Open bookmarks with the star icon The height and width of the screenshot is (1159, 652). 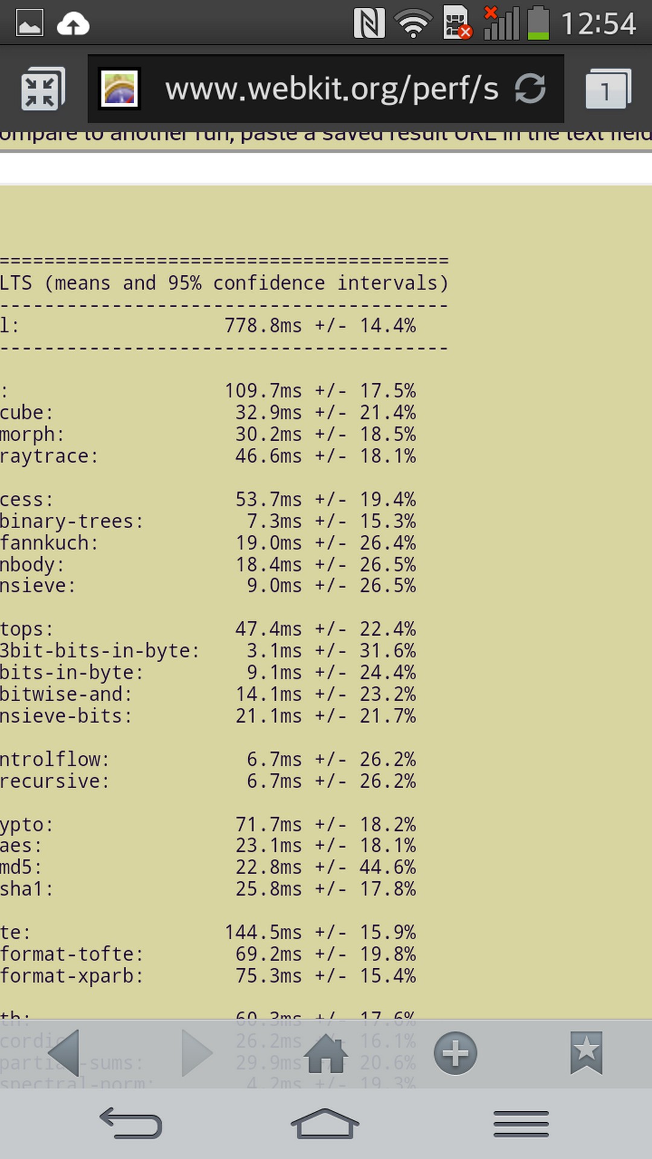tap(586, 1053)
